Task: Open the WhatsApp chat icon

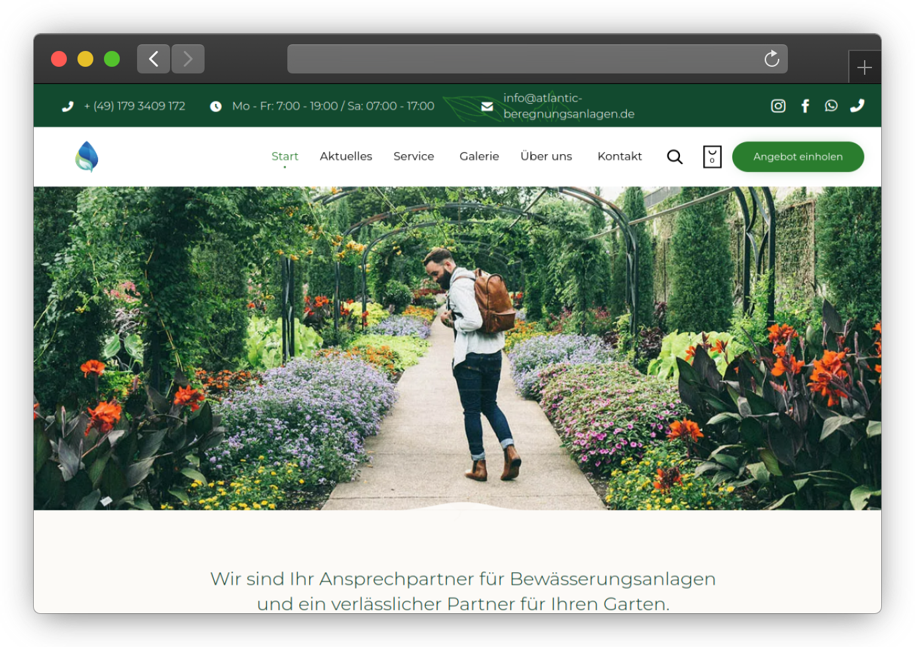Action: (831, 106)
